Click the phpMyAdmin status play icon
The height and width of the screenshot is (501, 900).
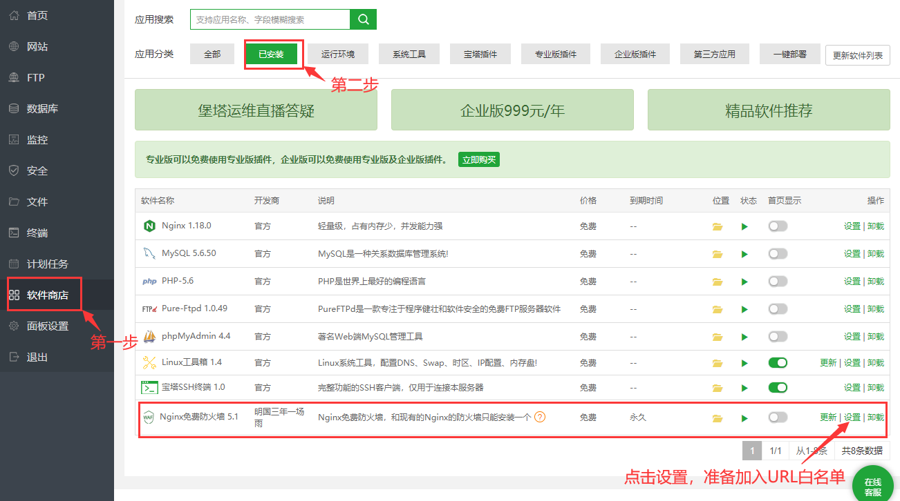[x=744, y=337]
